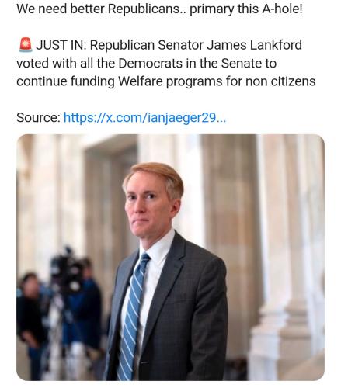
Task: Click the word 'Democrats' in the post
Action: click(150, 64)
